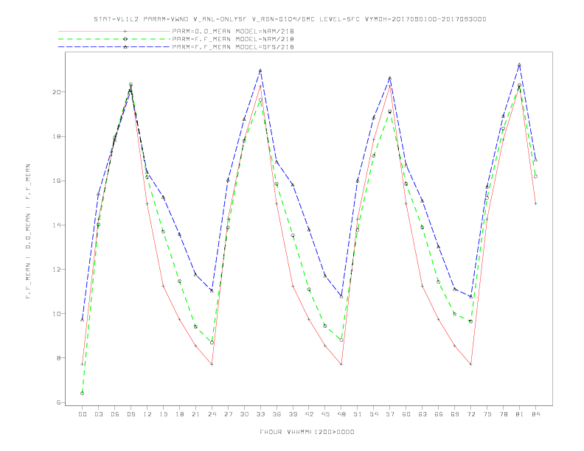Viewport: 584px width, 451px height.
Task: Click the chart title starting with STAT-VL1L2
Action: pos(290,19)
